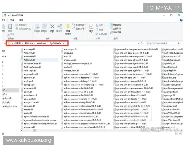185x148 pixels.
Task: Click the Undo icon in title bar
Action: point(5,15)
